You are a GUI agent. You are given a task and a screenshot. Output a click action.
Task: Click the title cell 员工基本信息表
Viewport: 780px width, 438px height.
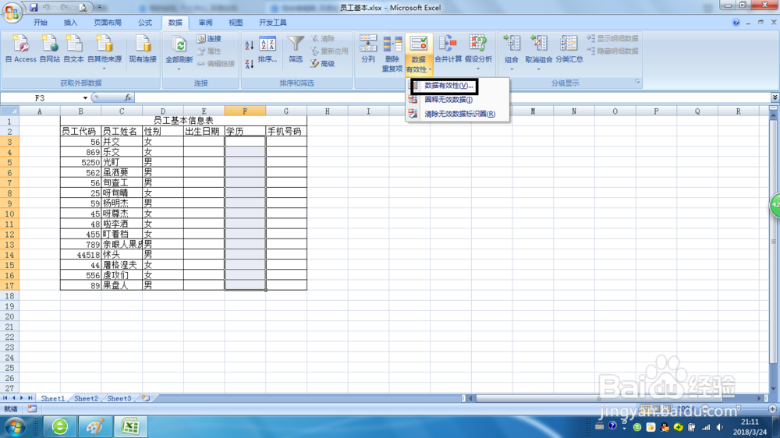point(183,121)
